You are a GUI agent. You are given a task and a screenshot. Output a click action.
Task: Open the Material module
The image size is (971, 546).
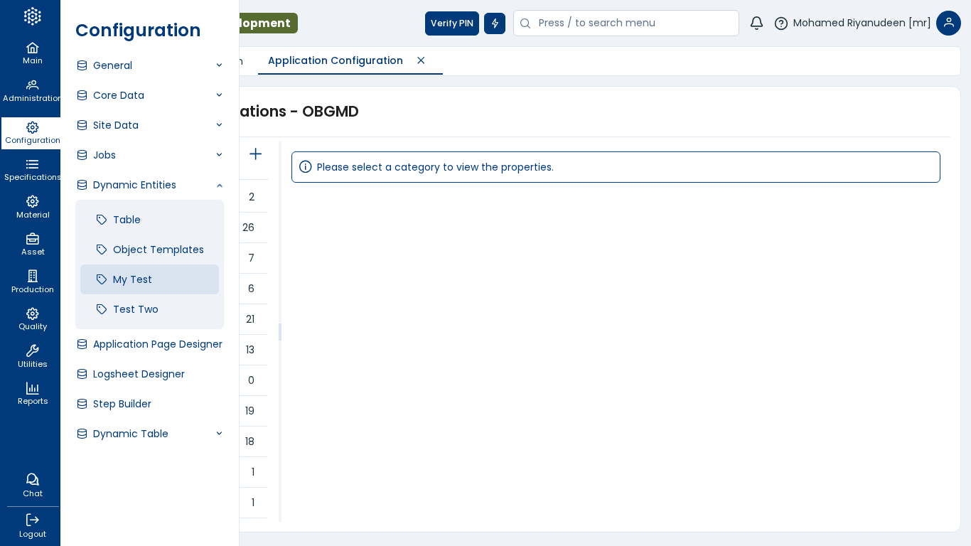(x=32, y=208)
